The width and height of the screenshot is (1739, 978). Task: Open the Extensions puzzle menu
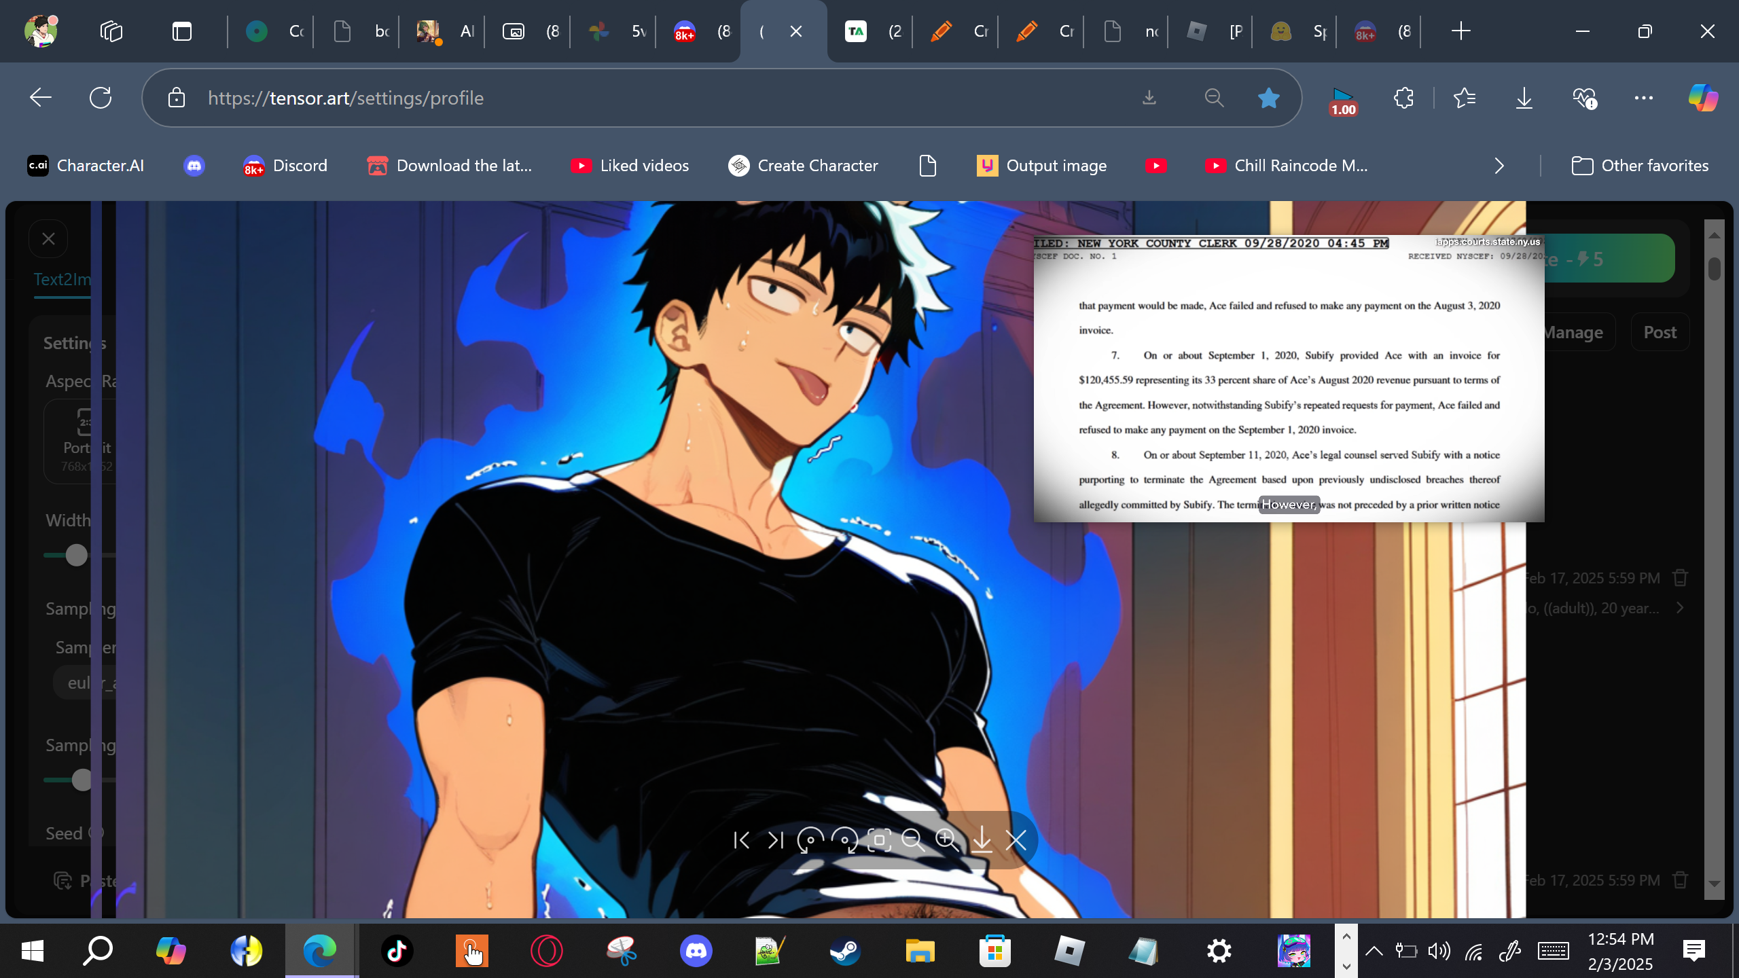1404,98
